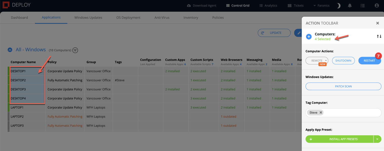
Task: Click the Custom Scripts column header
Action: 202,60
